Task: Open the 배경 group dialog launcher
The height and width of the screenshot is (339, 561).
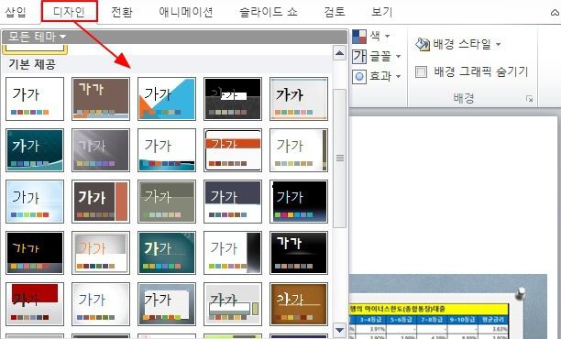Action: (529, 99)
